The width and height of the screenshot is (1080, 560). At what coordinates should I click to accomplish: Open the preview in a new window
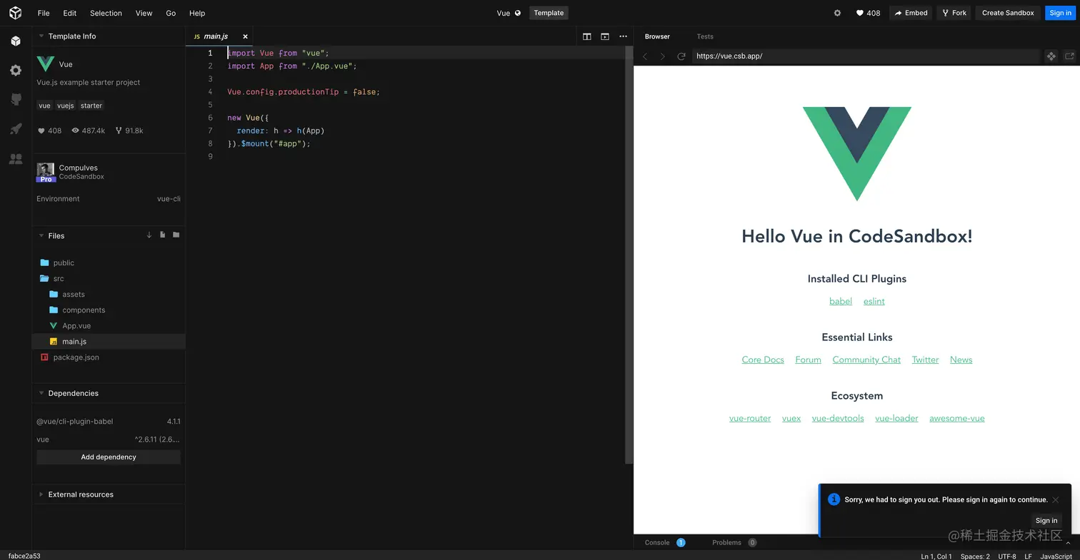[x=1069, y=56]
